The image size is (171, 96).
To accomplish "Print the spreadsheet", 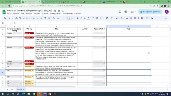I will tap(17, 18).
